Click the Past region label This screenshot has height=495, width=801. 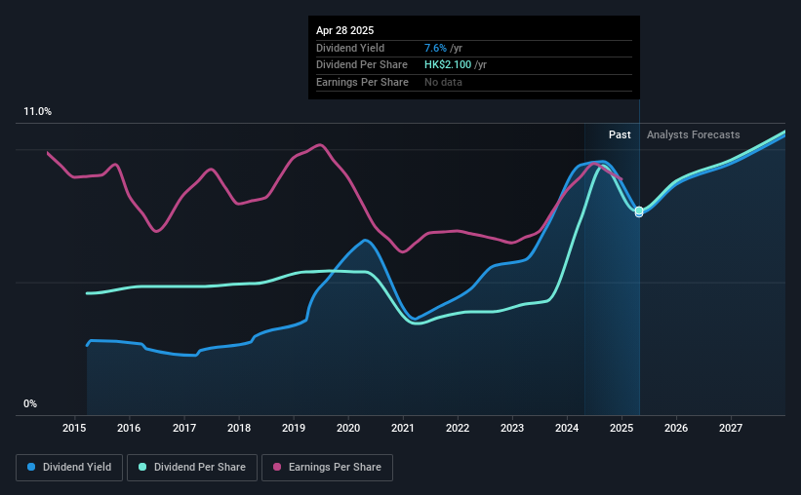pyautogui.click(x=620, y=134)
